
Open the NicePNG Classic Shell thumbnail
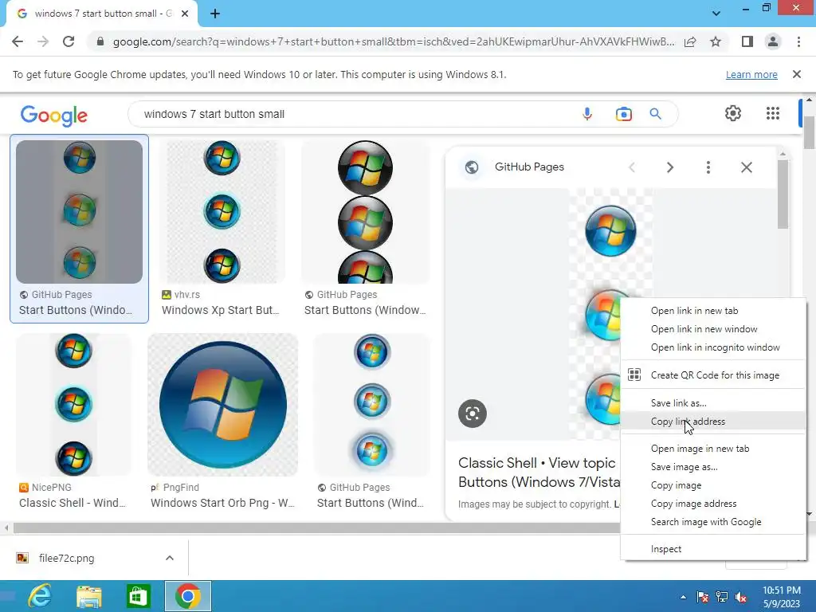73,405
